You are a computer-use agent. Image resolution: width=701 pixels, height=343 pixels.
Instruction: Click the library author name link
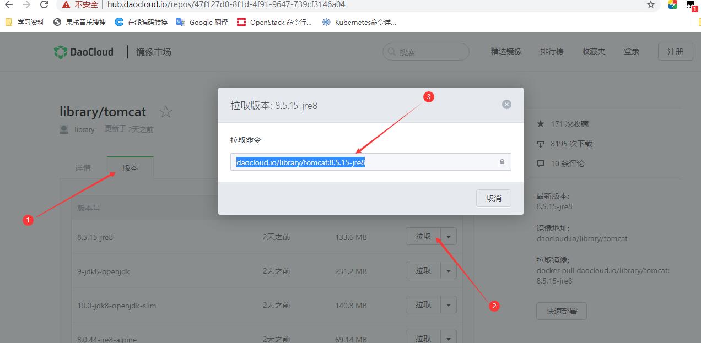tap(84, 129)
